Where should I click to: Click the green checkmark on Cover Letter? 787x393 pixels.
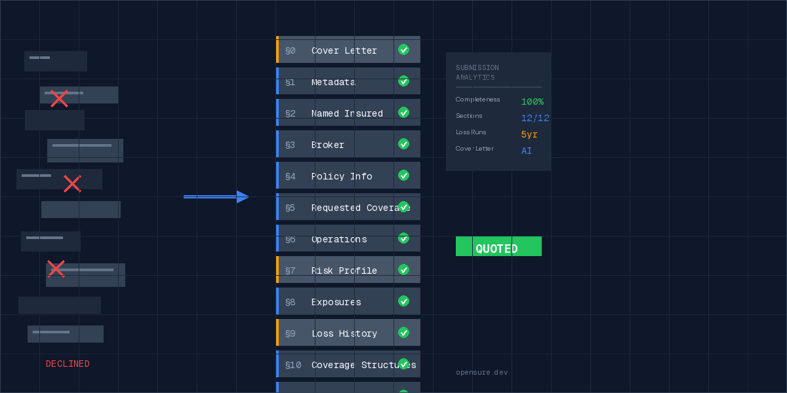pos(403,50)
